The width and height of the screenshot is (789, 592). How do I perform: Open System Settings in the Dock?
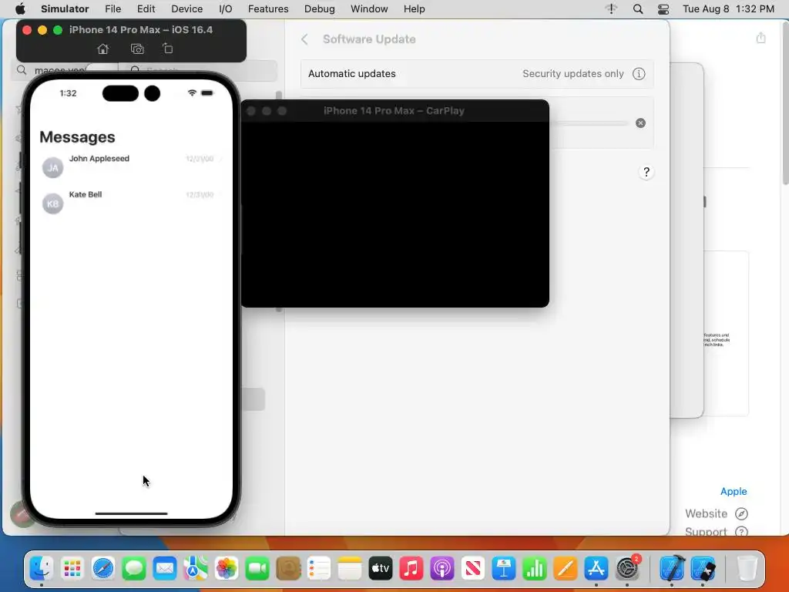tap(627, 569)
